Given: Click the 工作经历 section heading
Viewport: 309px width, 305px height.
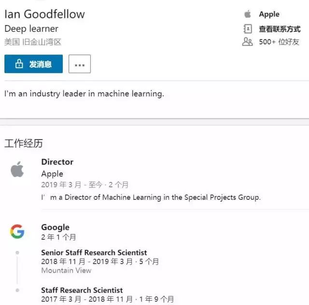Looking at the screenshot, I should [24, 143].
